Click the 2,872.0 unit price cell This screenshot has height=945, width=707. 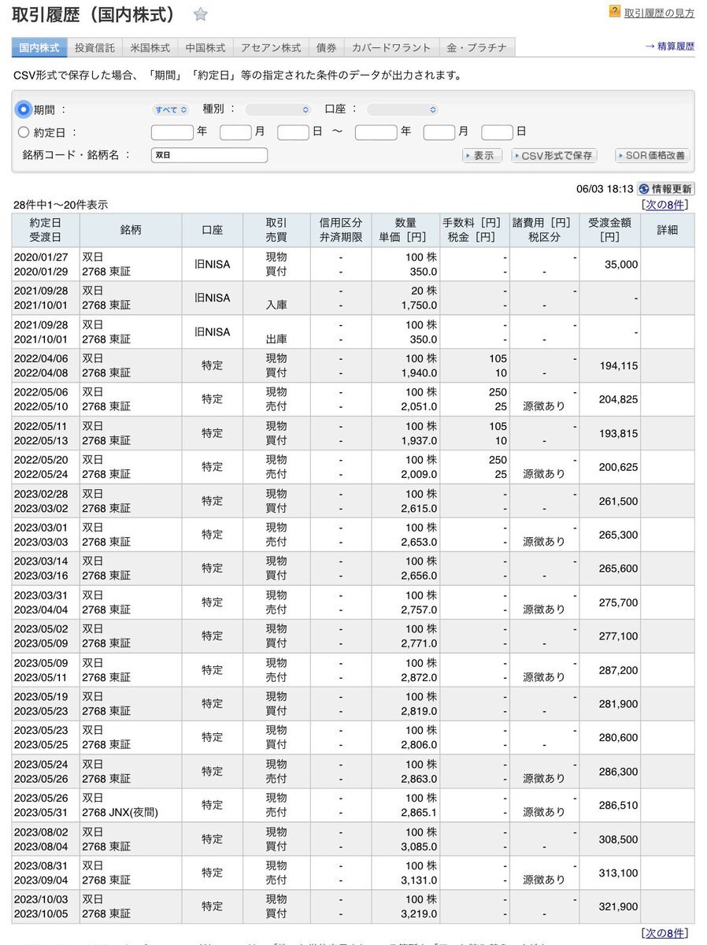point(419,677)
